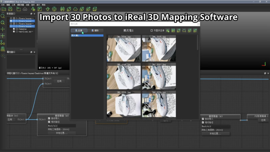The height and width of the screenshot is (152, 270).
Task: Open the 摄影测量 menu
Action: coord(21,5)
